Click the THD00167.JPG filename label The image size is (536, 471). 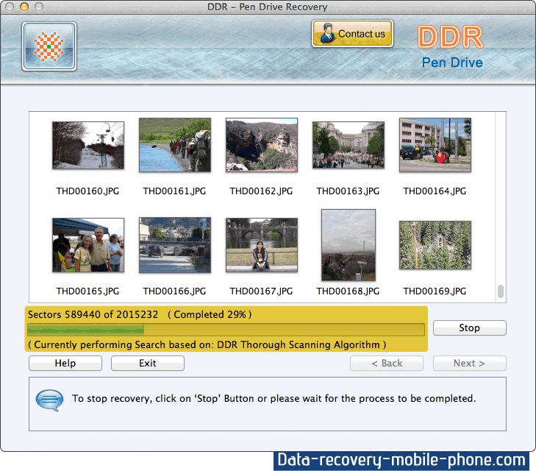[x=262, y=291]
